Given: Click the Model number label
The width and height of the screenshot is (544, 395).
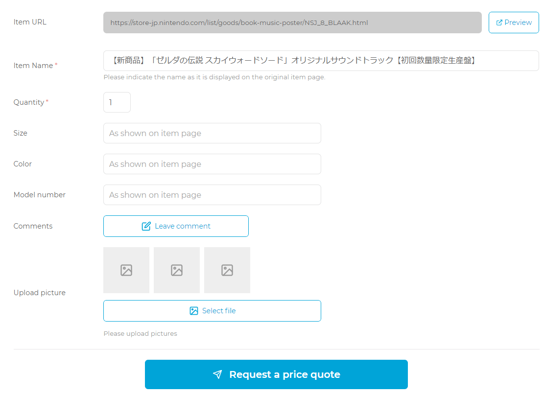Looking at the screenshot, I should (40, 195).
